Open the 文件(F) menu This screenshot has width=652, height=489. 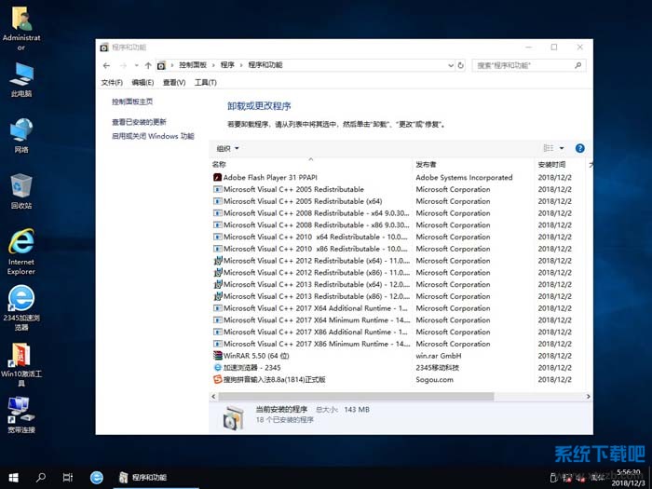point(112,83)
